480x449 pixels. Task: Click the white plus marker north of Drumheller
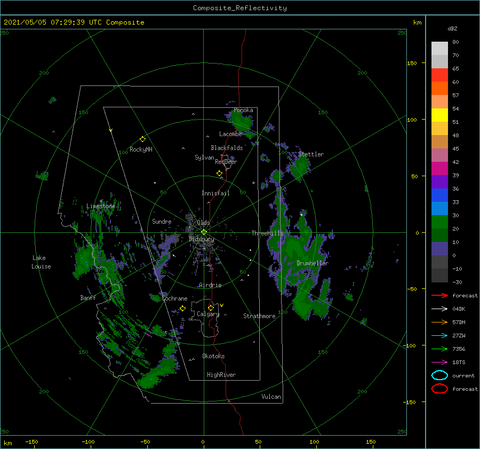pyautogui.click(x=301, y=215)
